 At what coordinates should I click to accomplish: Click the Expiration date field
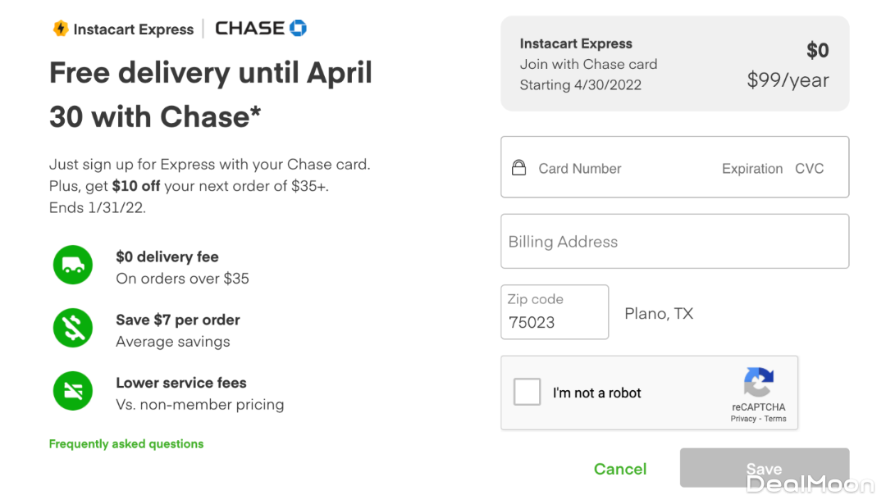751,169
